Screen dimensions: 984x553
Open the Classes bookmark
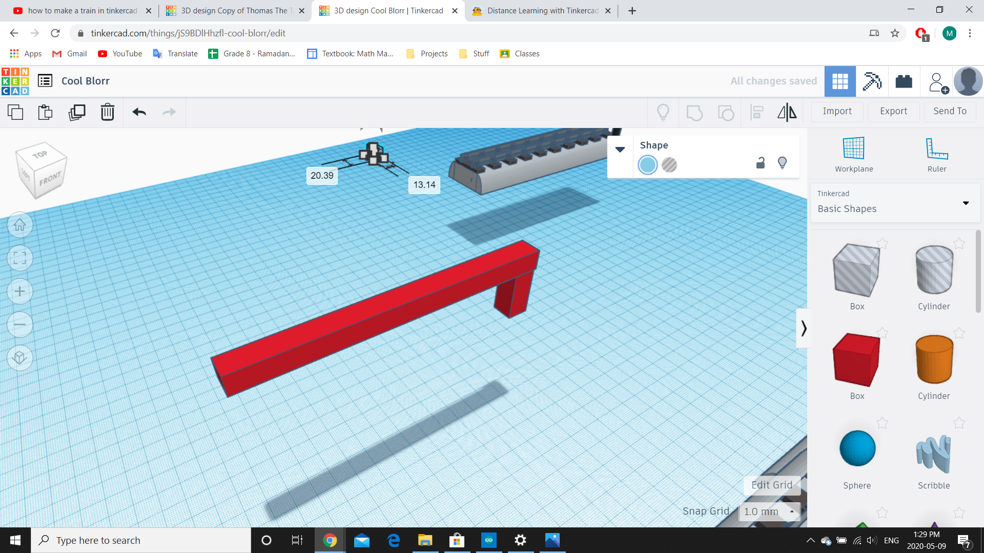[520, 54]
